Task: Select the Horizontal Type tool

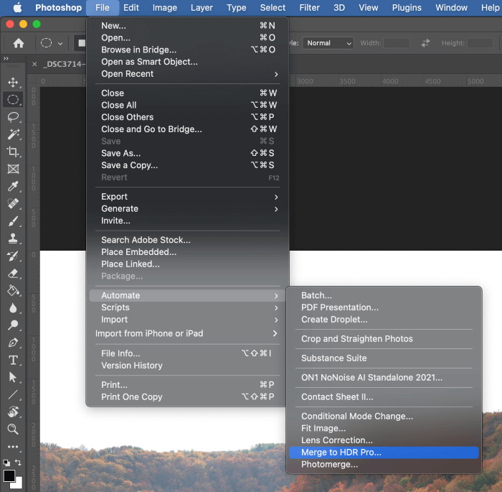Action: pyautogui.click(x=13, y=360)
